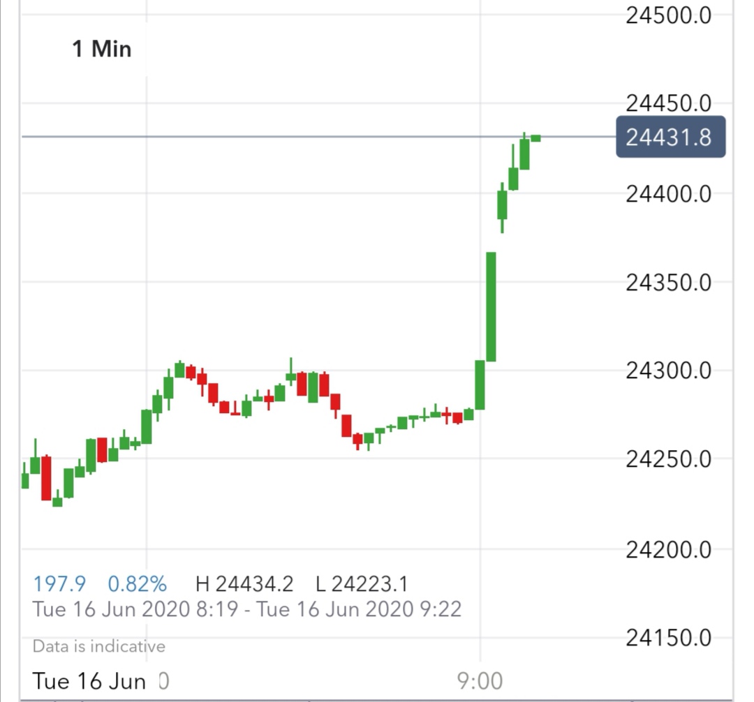Click the current price label 24431.8
Image resolution: width=754 pixels, height=702 pixels.
point(670,137)
